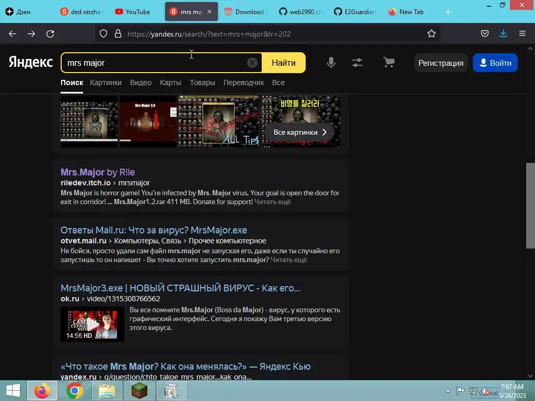
Task: Select the Видео search category
Action: click(x=141, y=82)
